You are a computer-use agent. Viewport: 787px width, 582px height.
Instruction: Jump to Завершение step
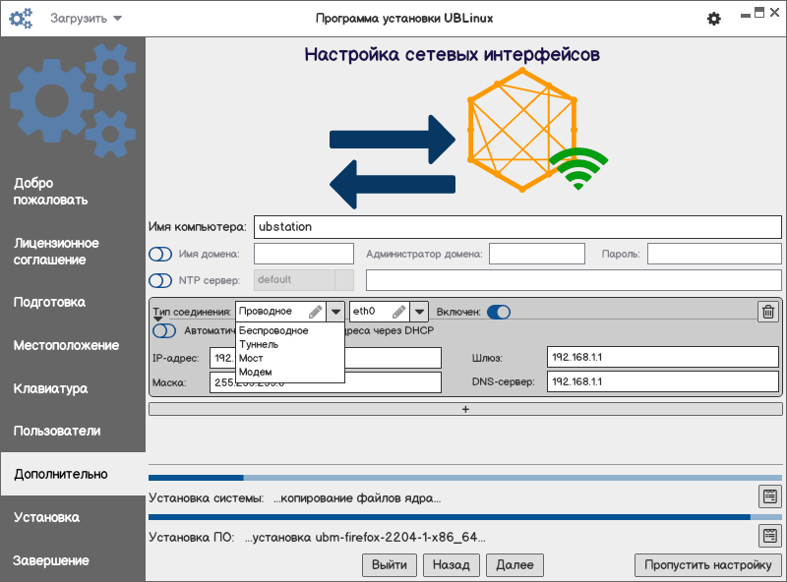[51, 561]
